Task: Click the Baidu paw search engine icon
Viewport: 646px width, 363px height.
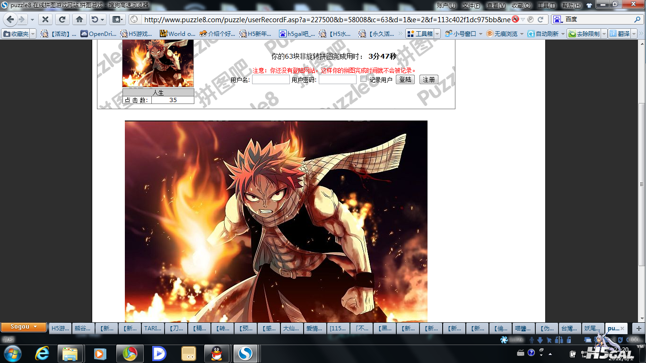Action: tap(557, 19)
